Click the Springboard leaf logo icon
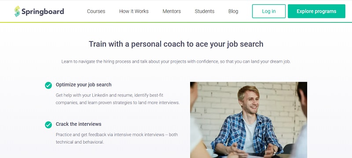The image size is (352, 158). pos(17,11)
